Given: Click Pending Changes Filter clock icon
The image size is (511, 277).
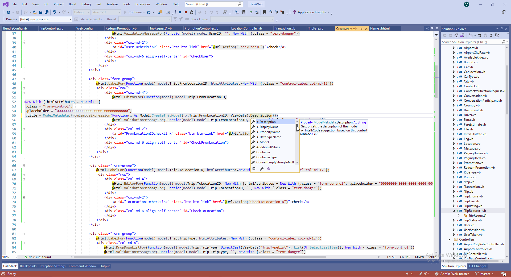Looking at the screenshot, I should point(471,35).
